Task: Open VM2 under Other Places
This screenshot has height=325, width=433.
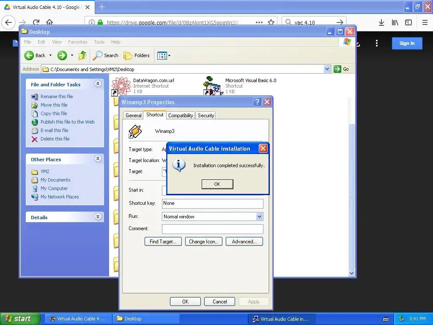Action: point(45,171)
